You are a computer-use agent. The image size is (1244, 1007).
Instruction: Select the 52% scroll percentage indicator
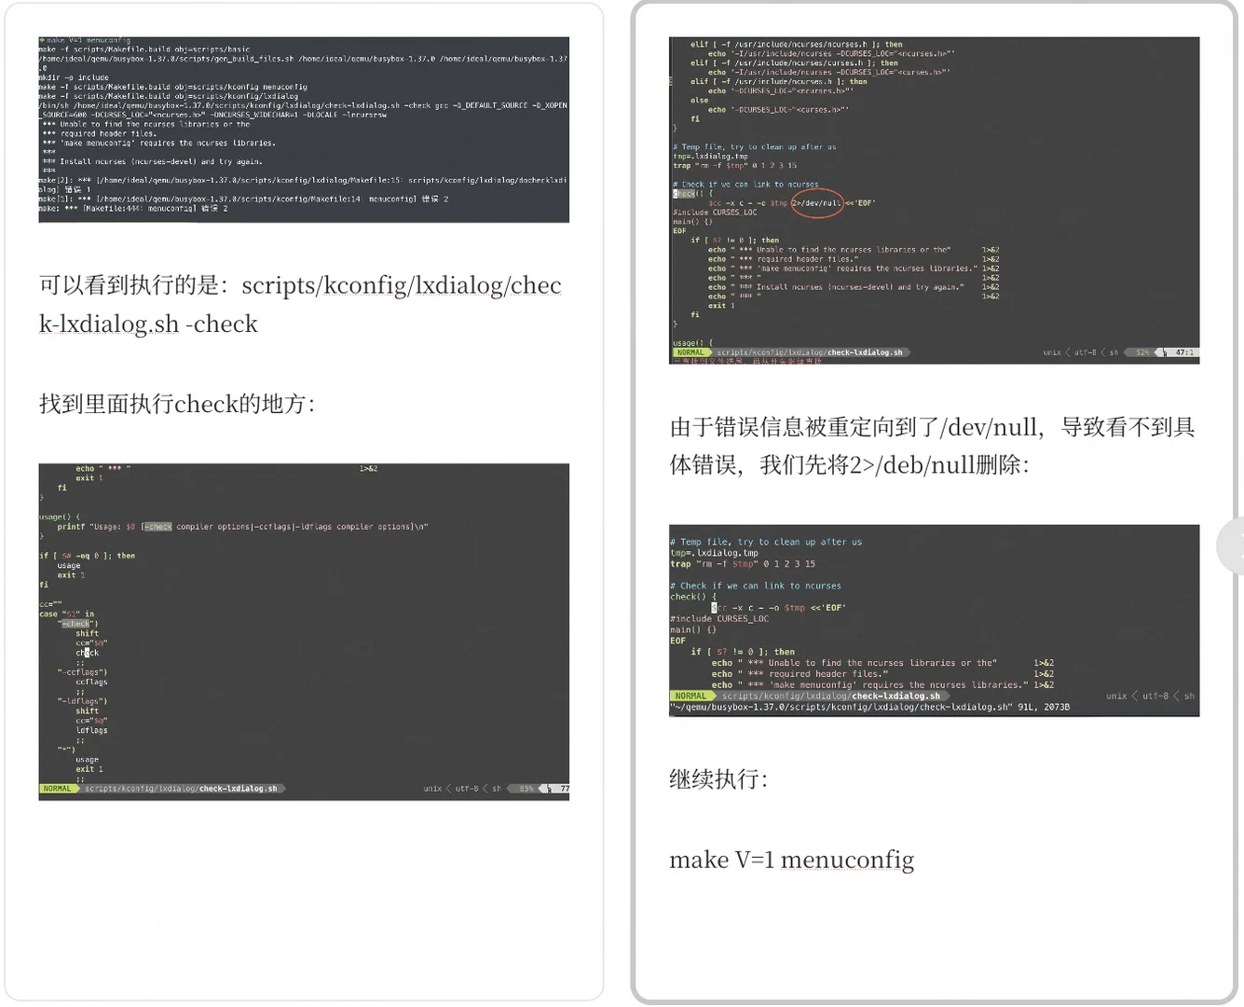(1141, 352)
